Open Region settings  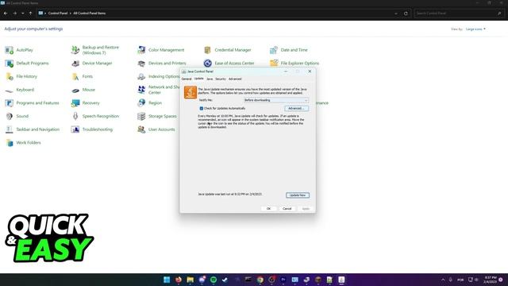[149, 103]
